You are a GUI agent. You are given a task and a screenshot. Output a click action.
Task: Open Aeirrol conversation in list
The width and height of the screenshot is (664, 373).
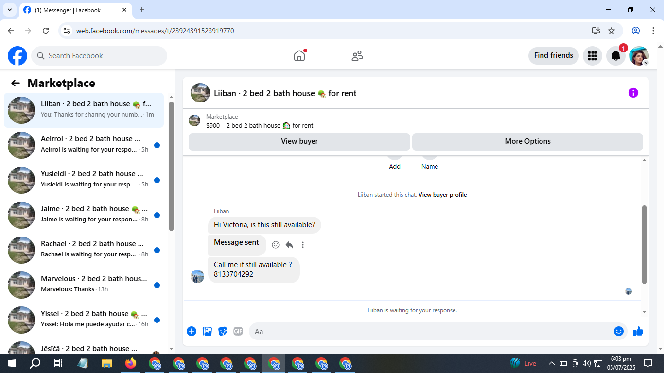tap(84, 145)
